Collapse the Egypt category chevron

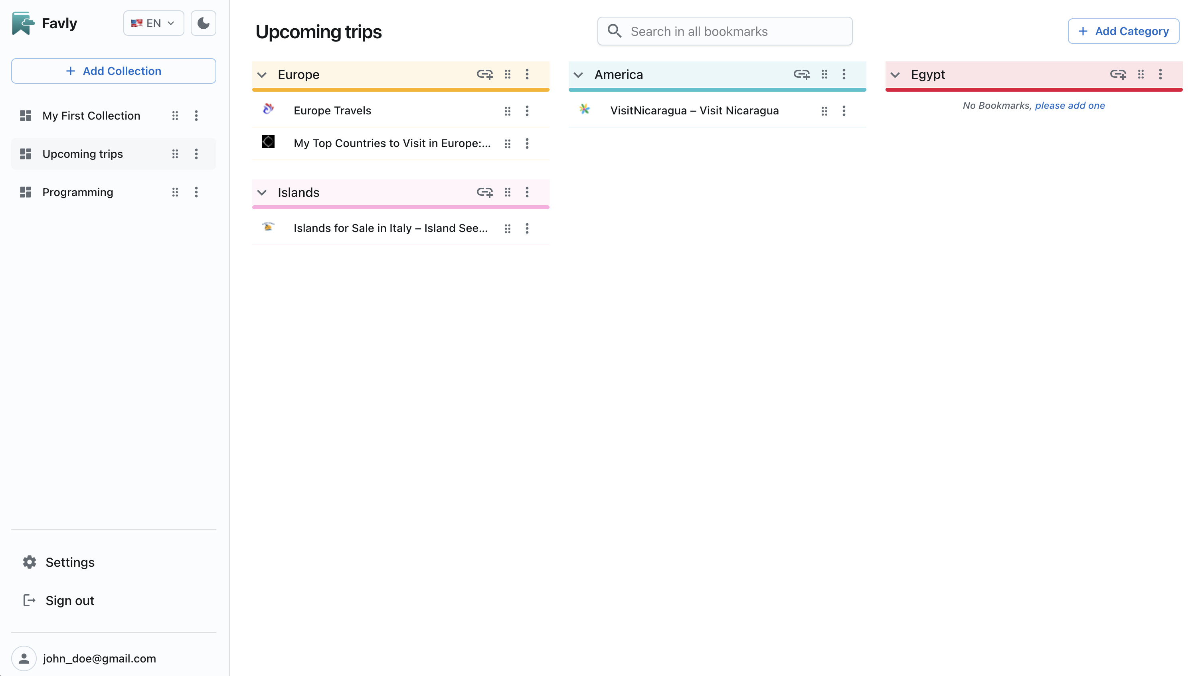tap(895, 75)
